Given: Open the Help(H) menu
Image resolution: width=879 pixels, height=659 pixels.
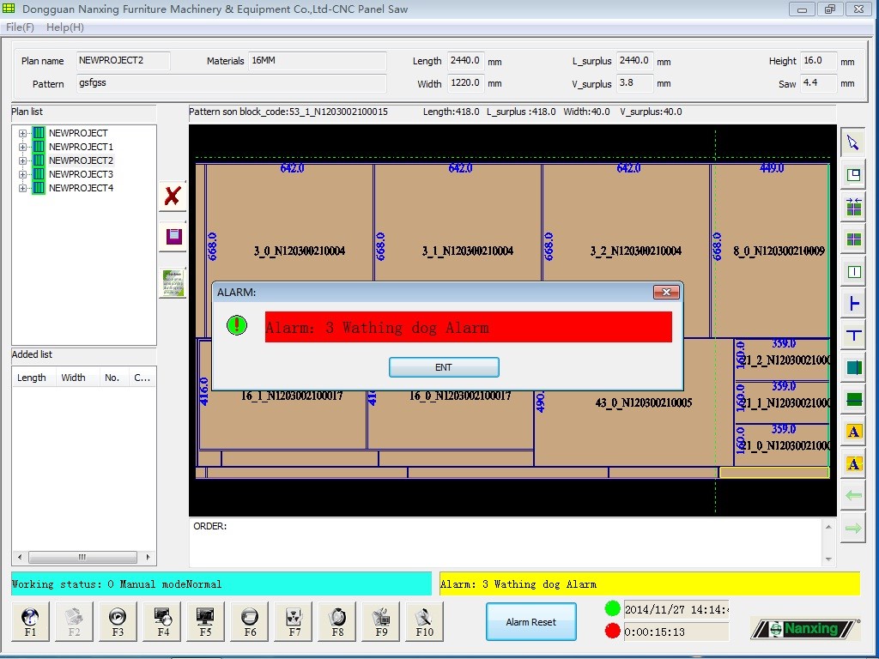Looking at the screenshot, I should point(65,27).
